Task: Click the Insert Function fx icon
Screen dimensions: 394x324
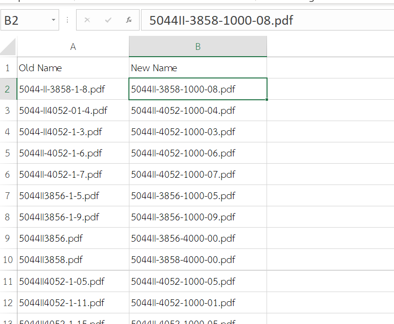Action: click(129, 20)
